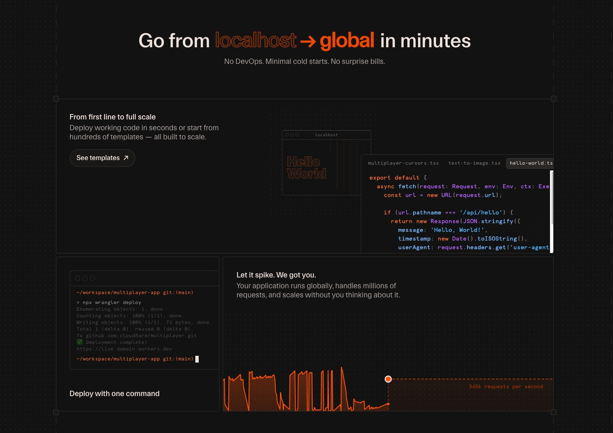The image size is (613, 433).
Task: Click 'Enumerating objects: 1, done.' terminal line
Action: (121, 309)
